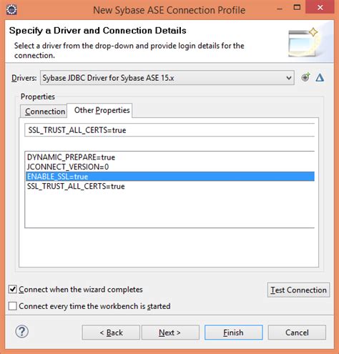Image resolution: width=339 pixels, height=354 pixels.
Task: Click the property text input field
Action: point(169,130)
